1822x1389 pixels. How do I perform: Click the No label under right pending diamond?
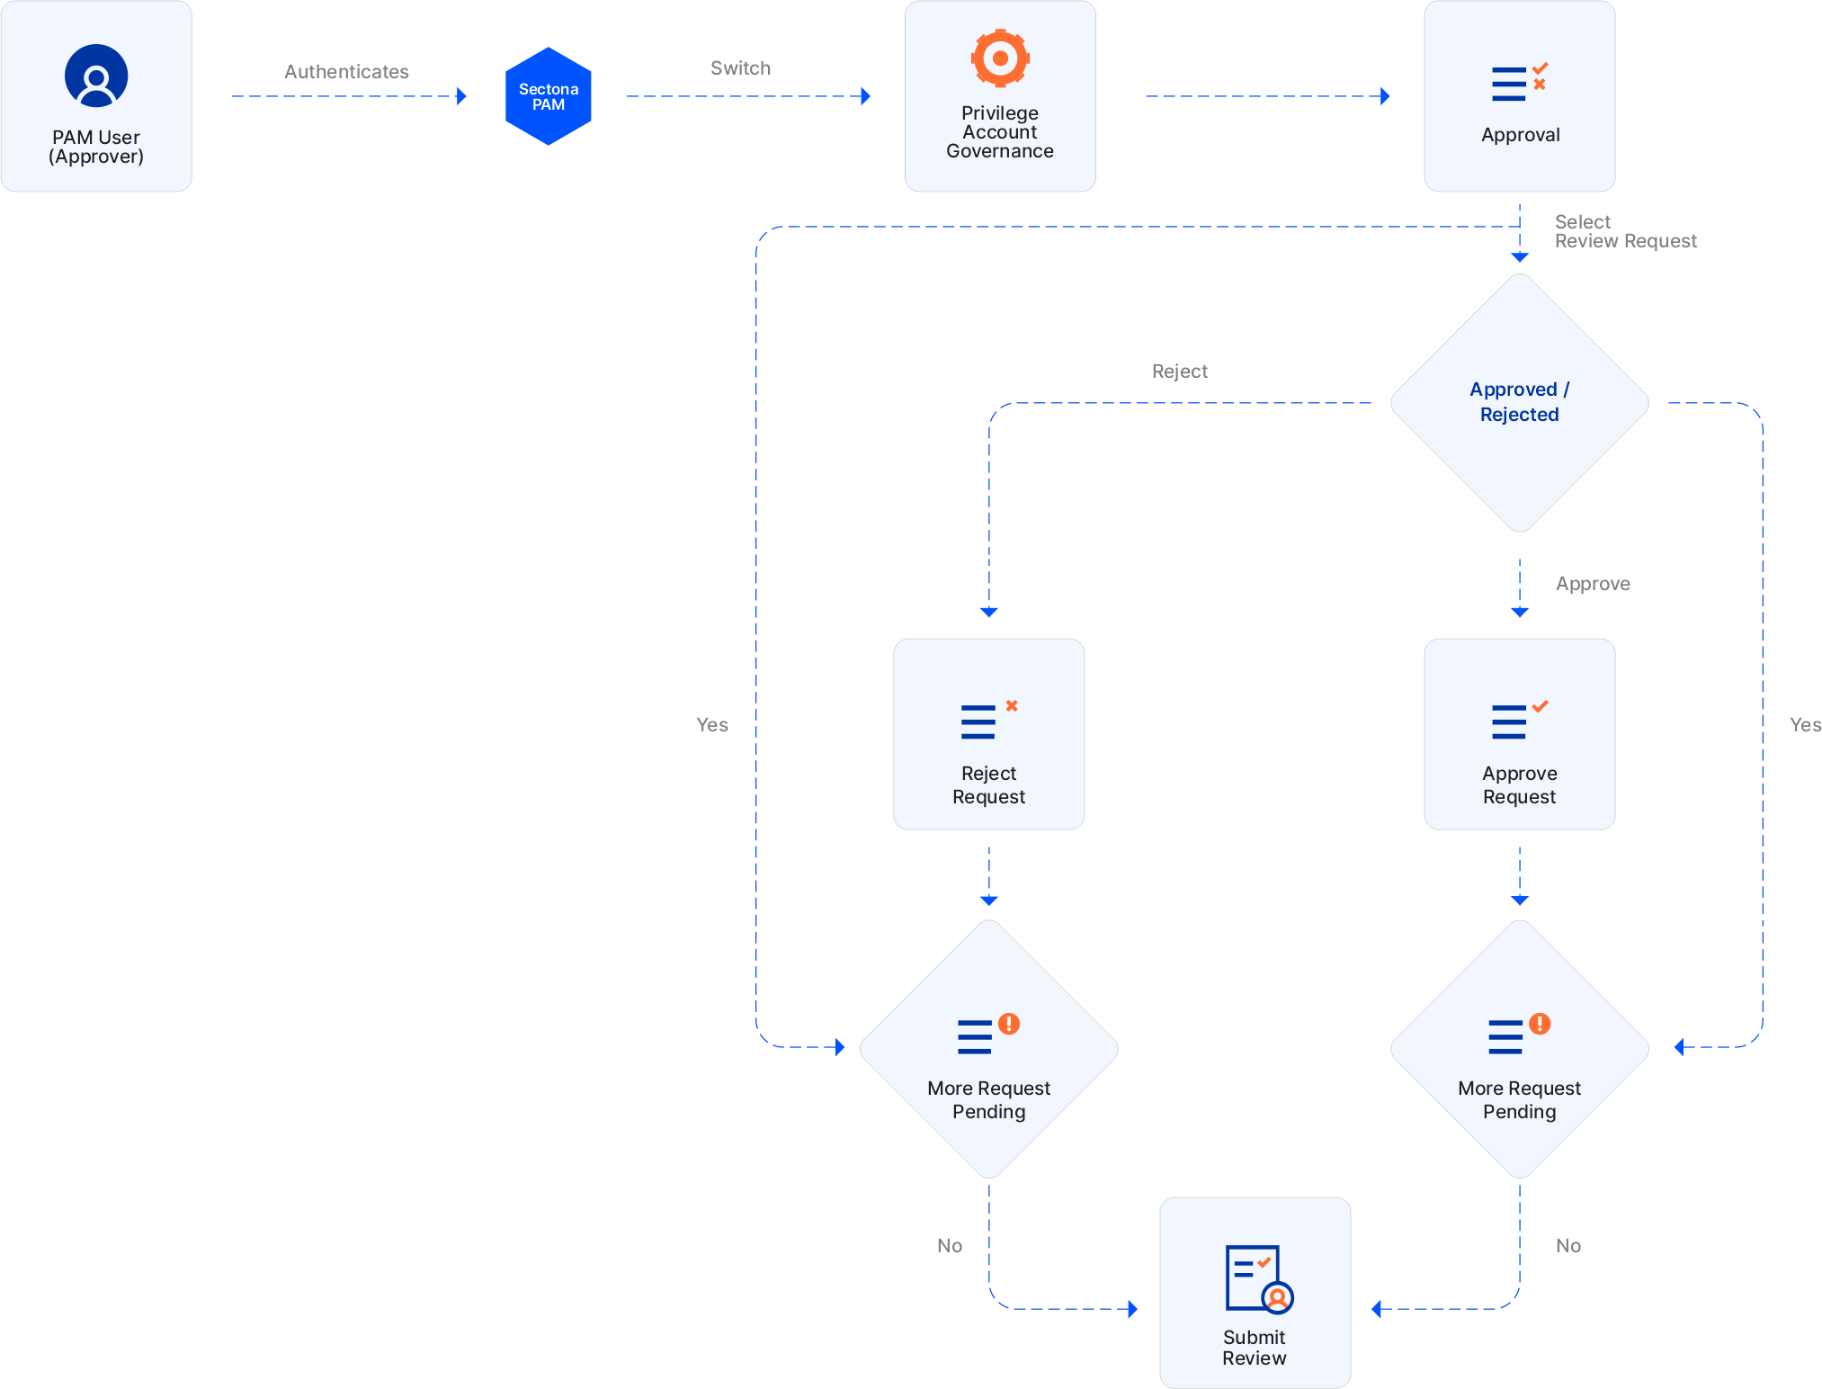click(1567, 1246)
